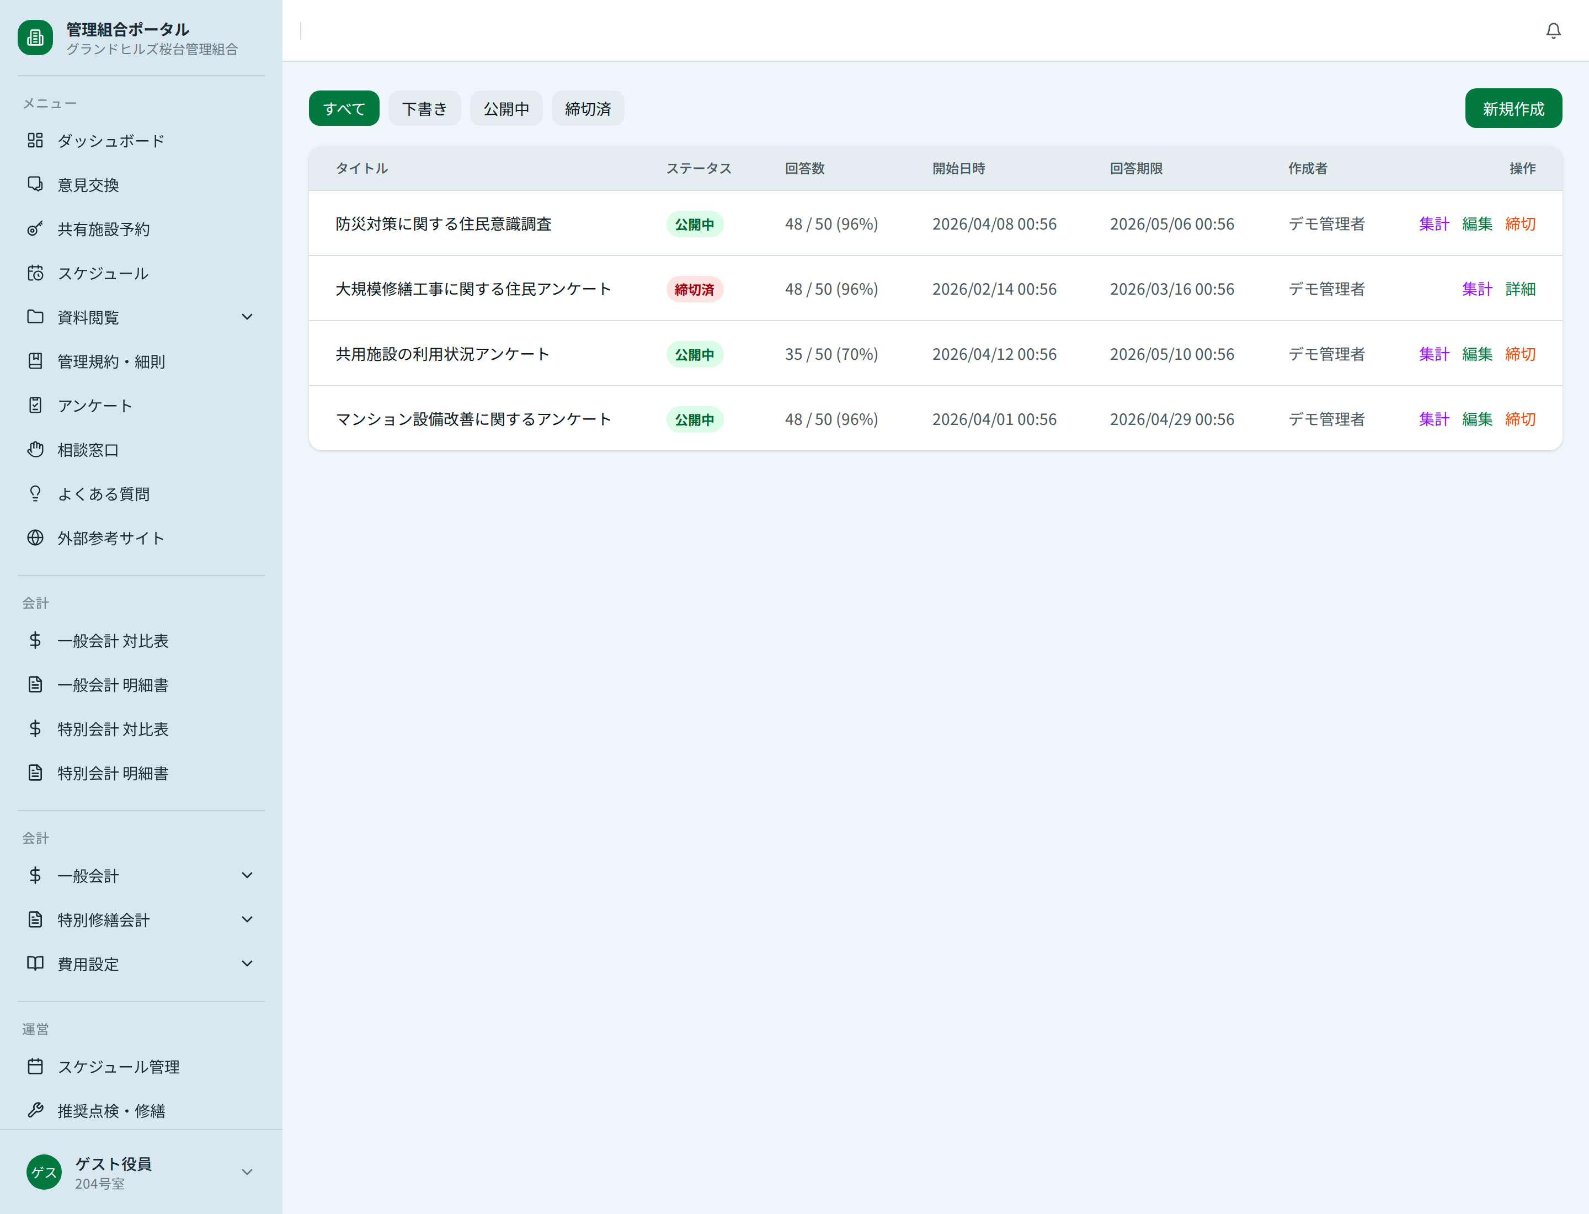1589x1214 pixels.
Task: Click the 外部参考サイト globe icon
Action: (x=35, y=537)
